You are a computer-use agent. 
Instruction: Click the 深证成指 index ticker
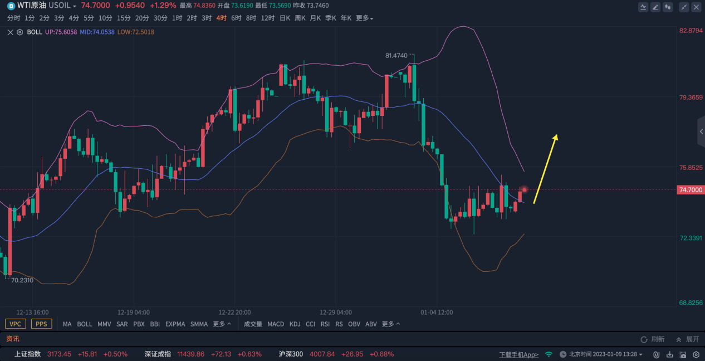click(203, 354)
